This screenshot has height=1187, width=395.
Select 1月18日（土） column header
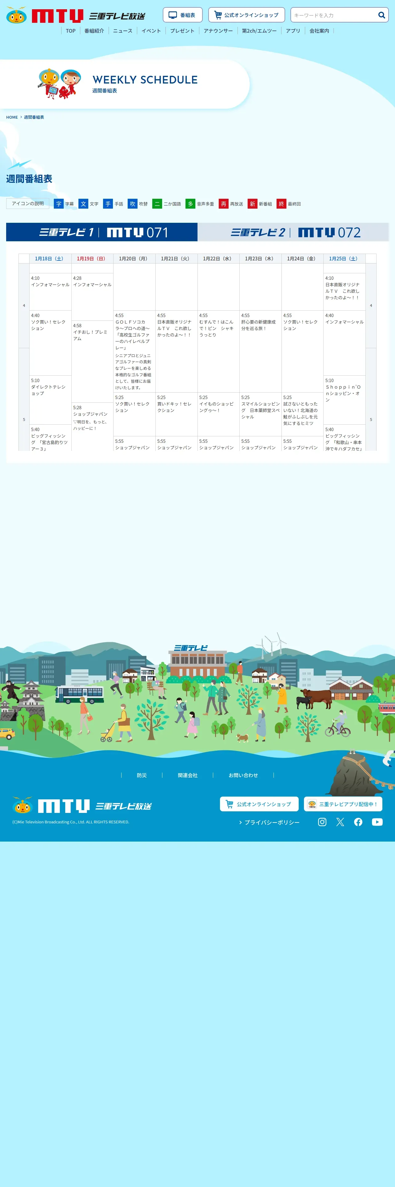click(50, 259)
